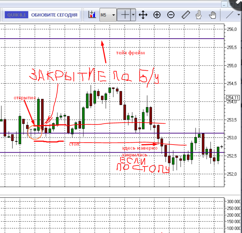Click the tall green candle after the circled open

pyautogui.click(x=38, y=115)
